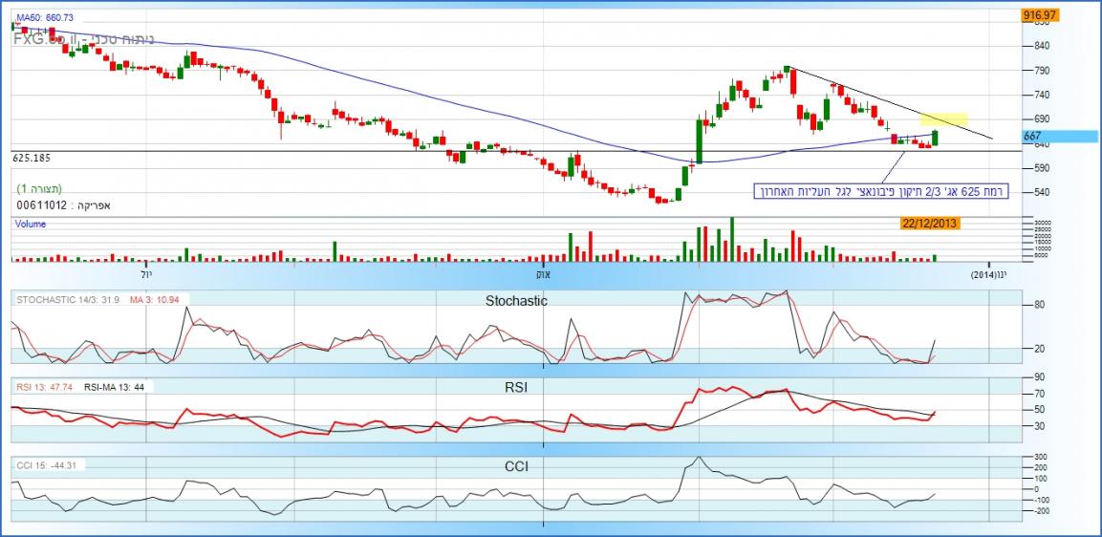Click the RSI panel title

[516, 387]
